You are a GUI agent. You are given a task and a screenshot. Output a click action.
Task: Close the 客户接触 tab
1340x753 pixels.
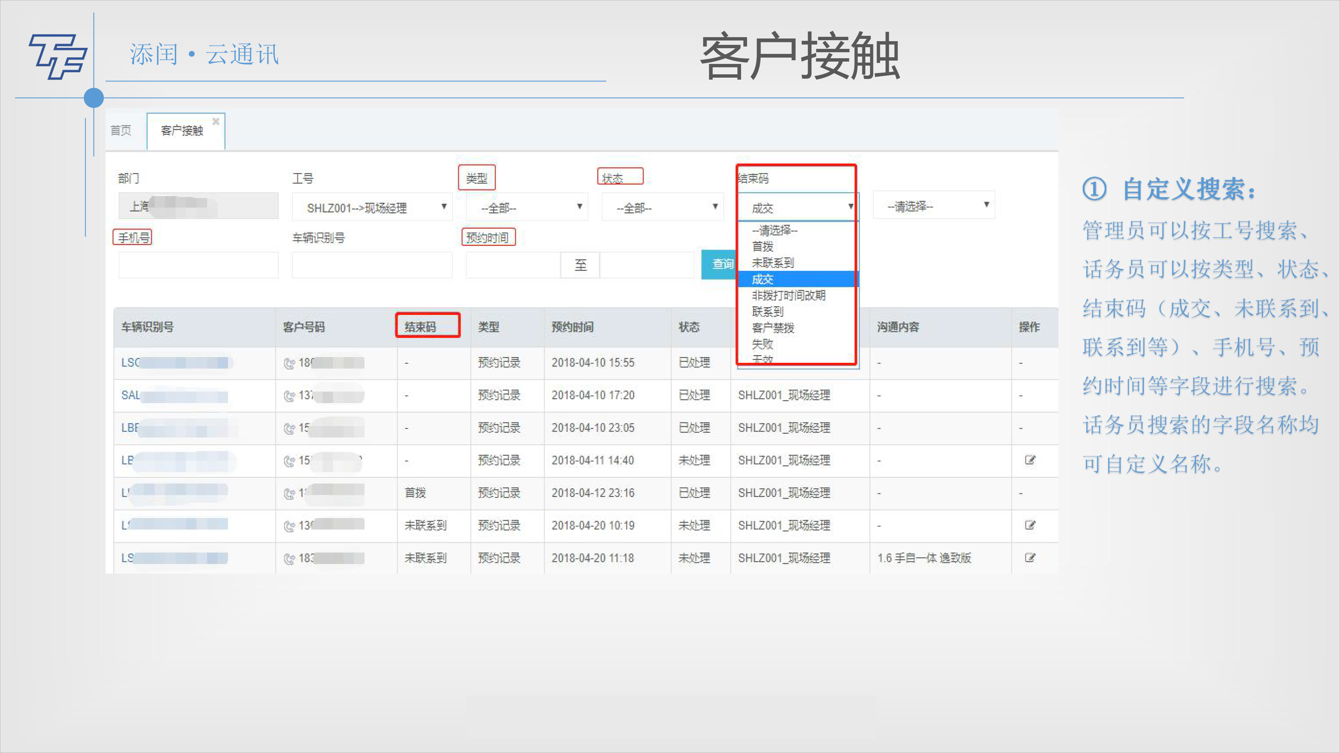point(216,121)
